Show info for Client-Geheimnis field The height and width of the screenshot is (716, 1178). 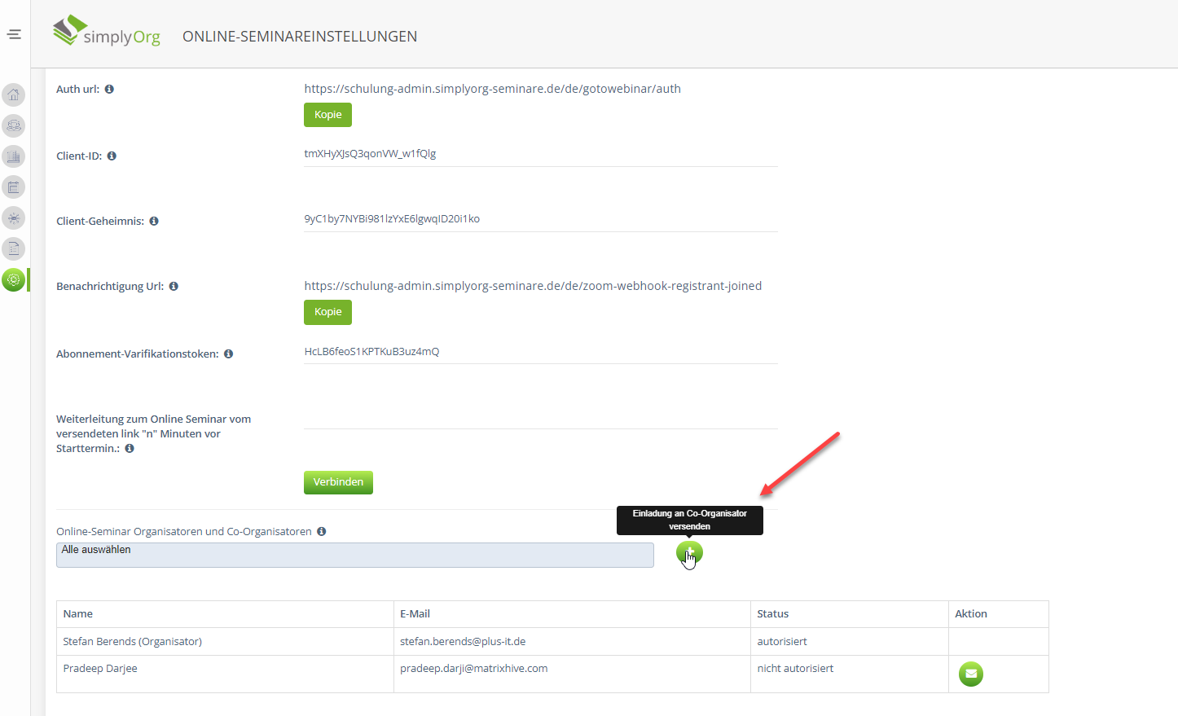pos(154,222)
